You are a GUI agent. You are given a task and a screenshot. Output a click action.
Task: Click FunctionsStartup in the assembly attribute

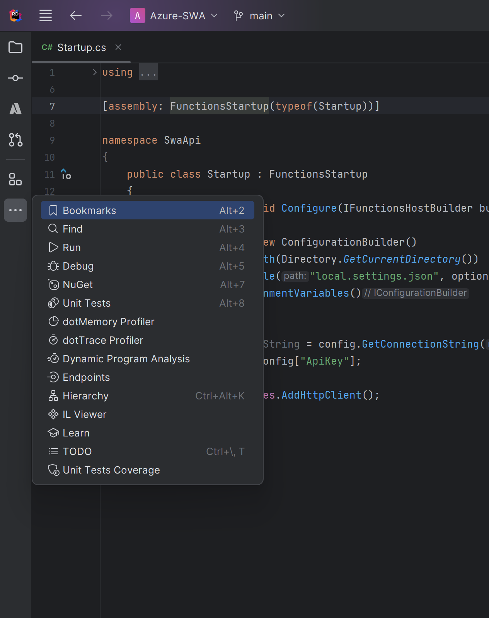tap(219, 106)
